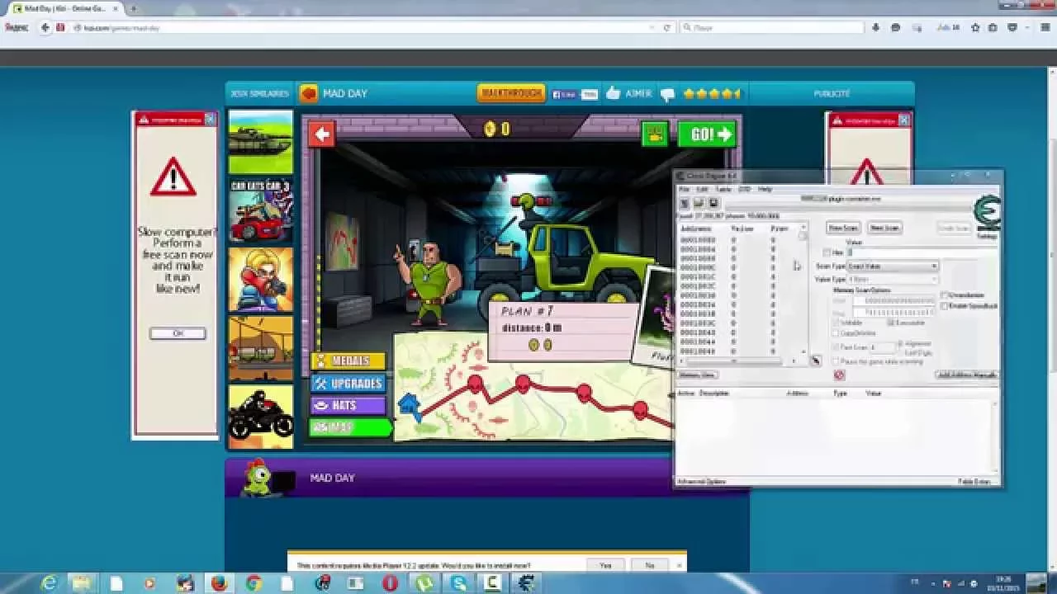Screen dimensions: 1057x594
Task: Toggle Pause the game while scanning checkbox
Action: coord(836,361)
